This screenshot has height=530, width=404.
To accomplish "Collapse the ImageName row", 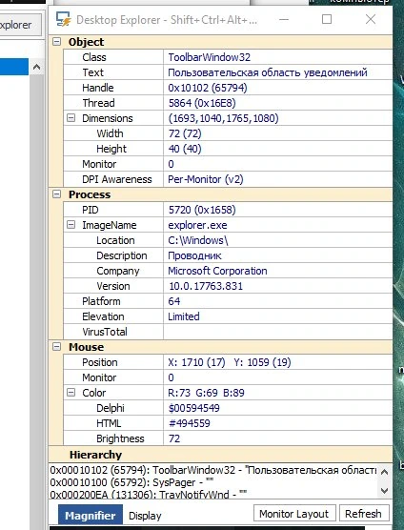I will (x=71, y=225).
